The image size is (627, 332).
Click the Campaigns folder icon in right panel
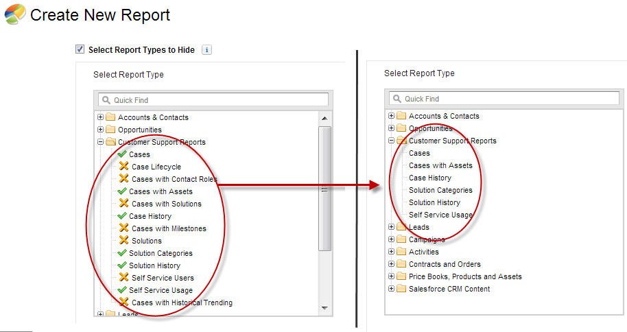401,239
